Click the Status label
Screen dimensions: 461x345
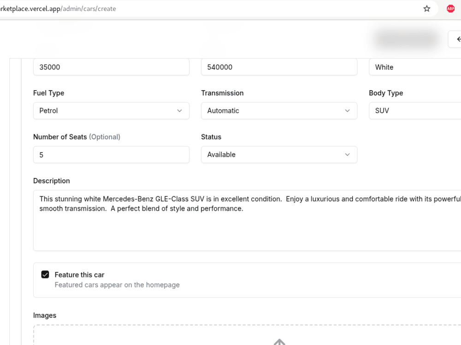click(211, 137)
